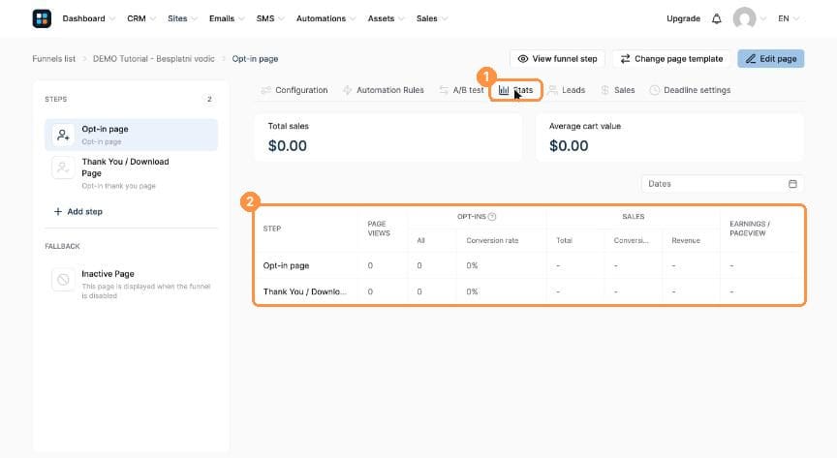This screenshot has height=458, width=837.
Task: Go to Funnels list breadcrumb
Action: pos(54,59)
